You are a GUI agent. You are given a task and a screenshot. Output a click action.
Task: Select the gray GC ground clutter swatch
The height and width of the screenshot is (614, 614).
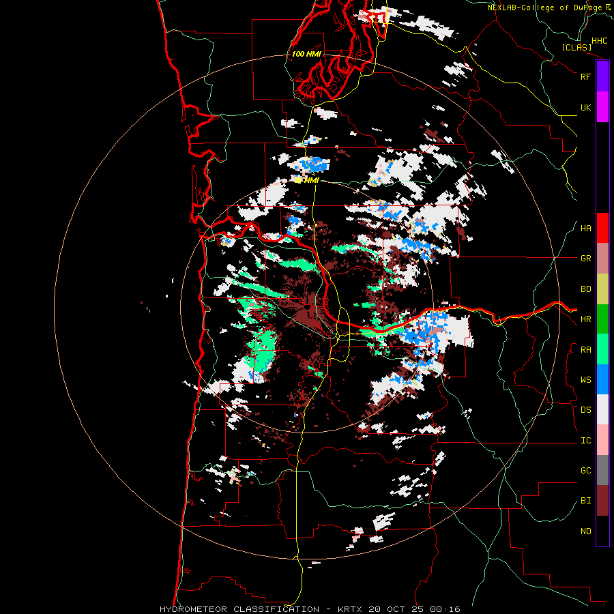pyautogui.click(x=602, y=470)
